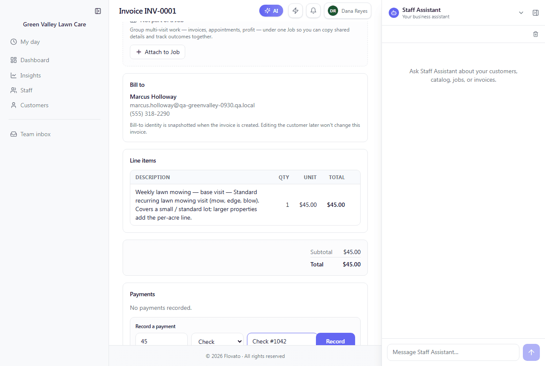The image size is (545, 366).
Task: Send message with the arrow button
Action: pyautogui.click(x=531, y=352)
